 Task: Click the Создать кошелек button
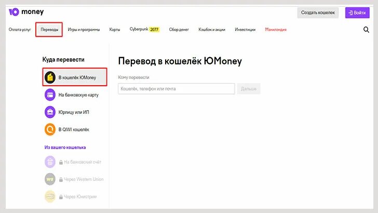tap(318, 12)
